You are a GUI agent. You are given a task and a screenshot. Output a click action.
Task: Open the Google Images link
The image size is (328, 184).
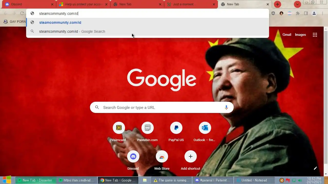(x=300, y=35)
